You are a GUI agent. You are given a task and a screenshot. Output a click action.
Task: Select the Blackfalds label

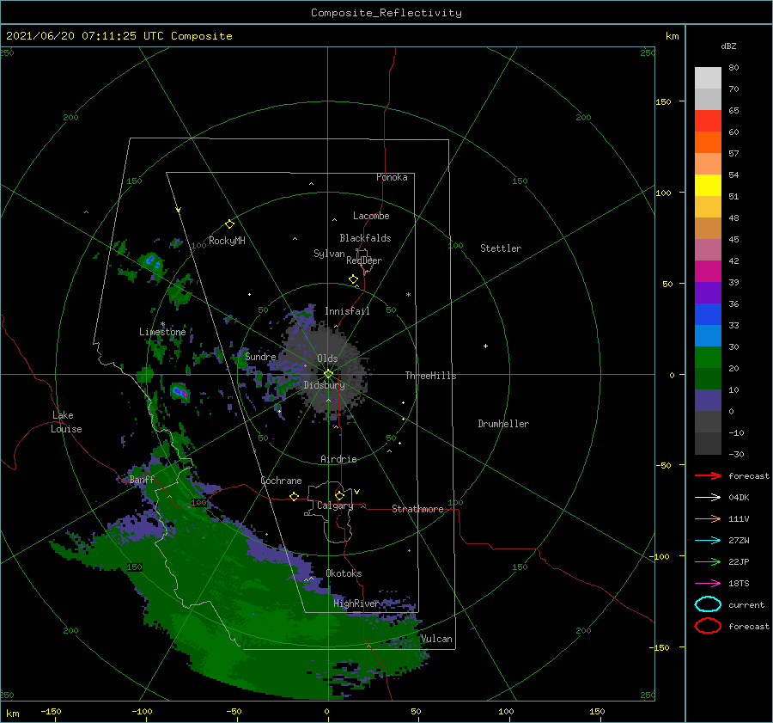point(365,238)
